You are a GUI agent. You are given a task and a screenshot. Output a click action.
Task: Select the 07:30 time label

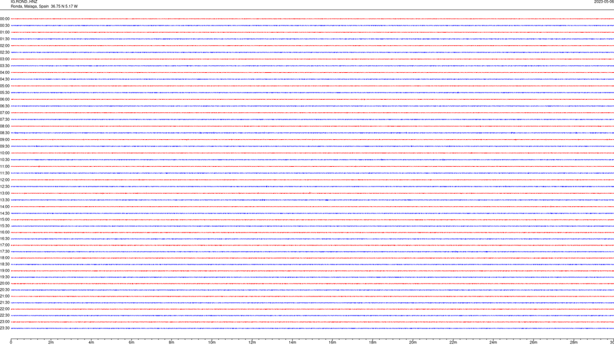click(4, 119)
